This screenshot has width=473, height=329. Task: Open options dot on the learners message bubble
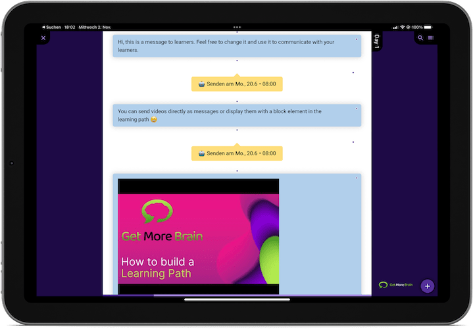(357, 39)
